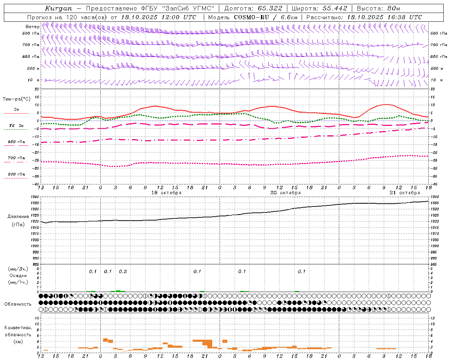Select the "Долгота: 65.322" header text

pos(253,8)
